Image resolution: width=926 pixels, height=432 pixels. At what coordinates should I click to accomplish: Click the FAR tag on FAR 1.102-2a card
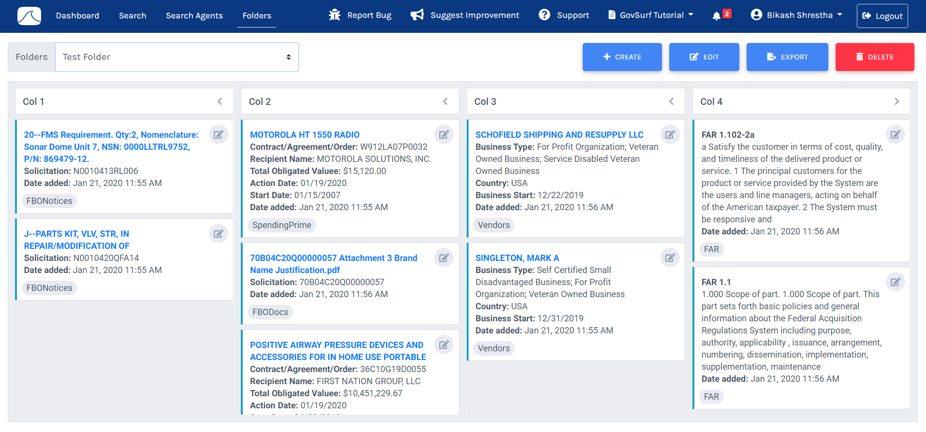(711, 249)
